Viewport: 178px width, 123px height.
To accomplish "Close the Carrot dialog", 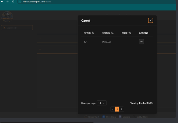I will tap(151, 20).
